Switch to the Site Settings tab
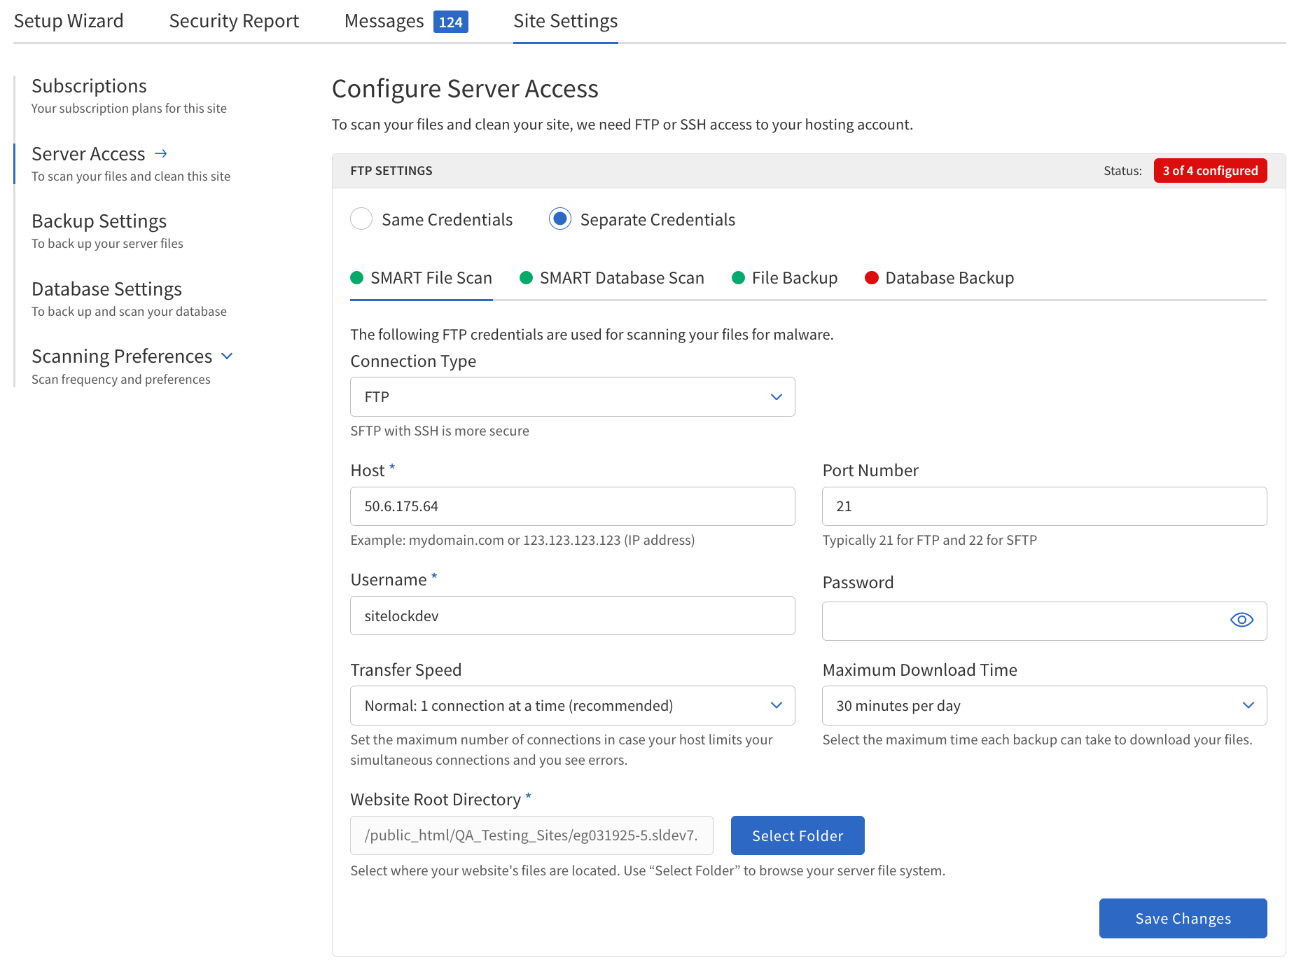 tap(565, 21)
